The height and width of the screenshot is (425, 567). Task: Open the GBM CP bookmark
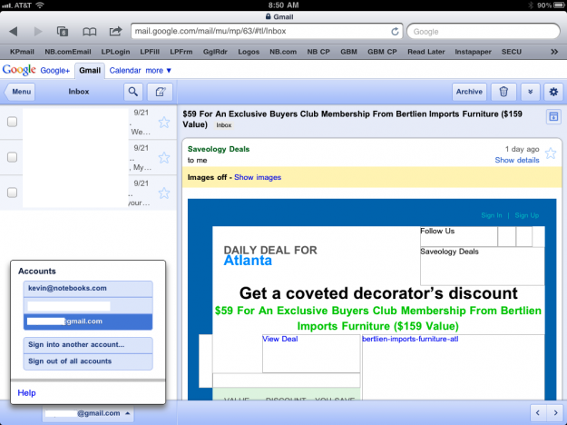(382, 52)
